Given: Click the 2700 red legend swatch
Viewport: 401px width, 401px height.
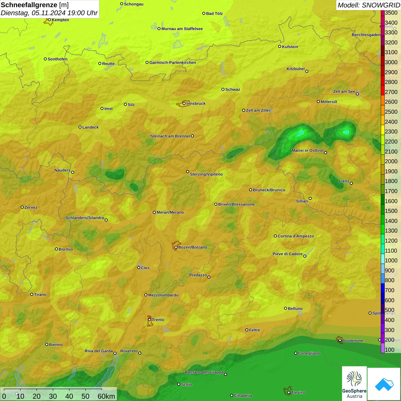Looking at the screenshot, I should point(383,91).
